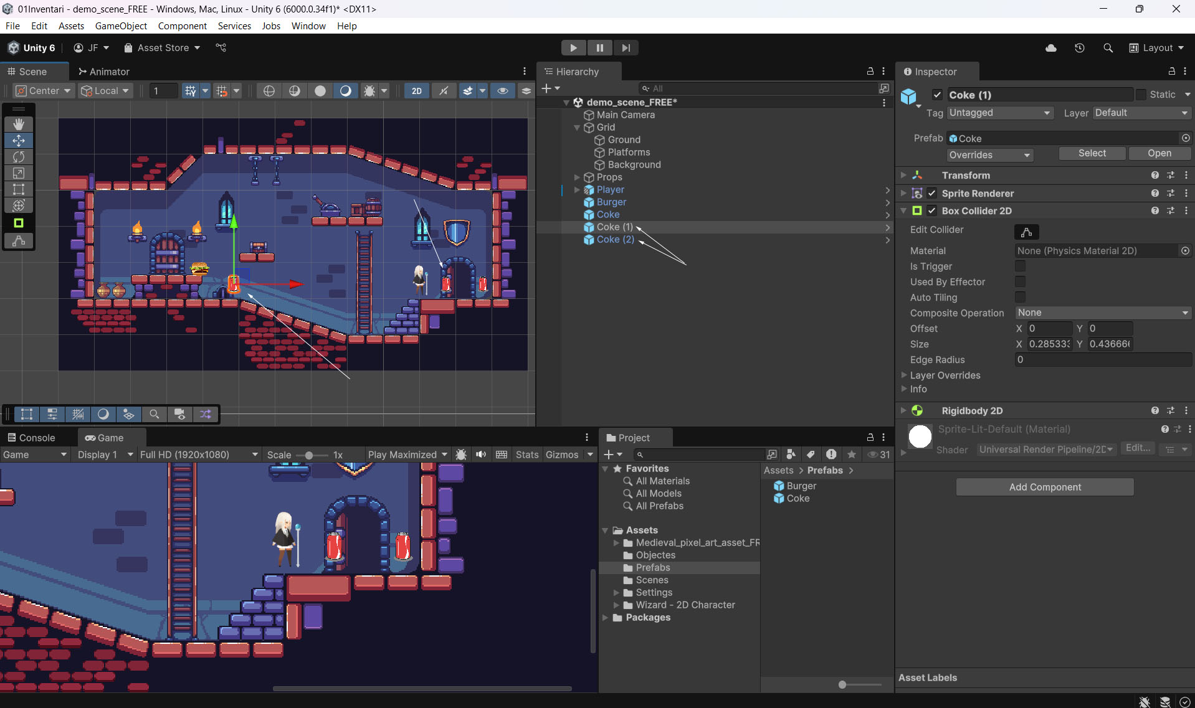Click the Play button

573,48
